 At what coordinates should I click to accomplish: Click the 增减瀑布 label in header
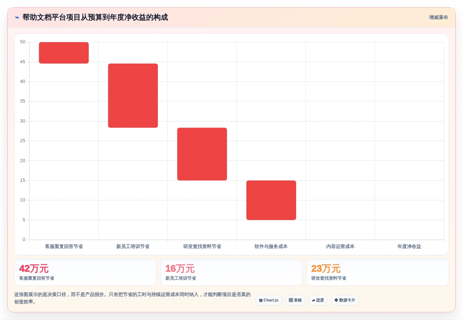click(438, 17)
